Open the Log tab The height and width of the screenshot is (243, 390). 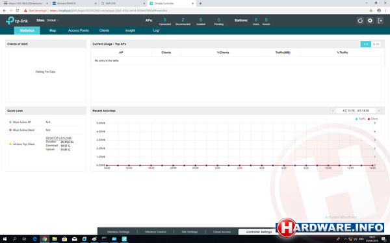(156, 30)
